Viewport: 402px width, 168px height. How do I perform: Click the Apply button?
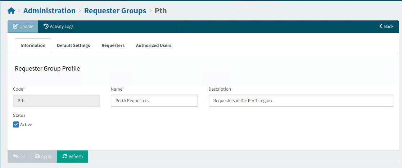[x=44, y=157]
